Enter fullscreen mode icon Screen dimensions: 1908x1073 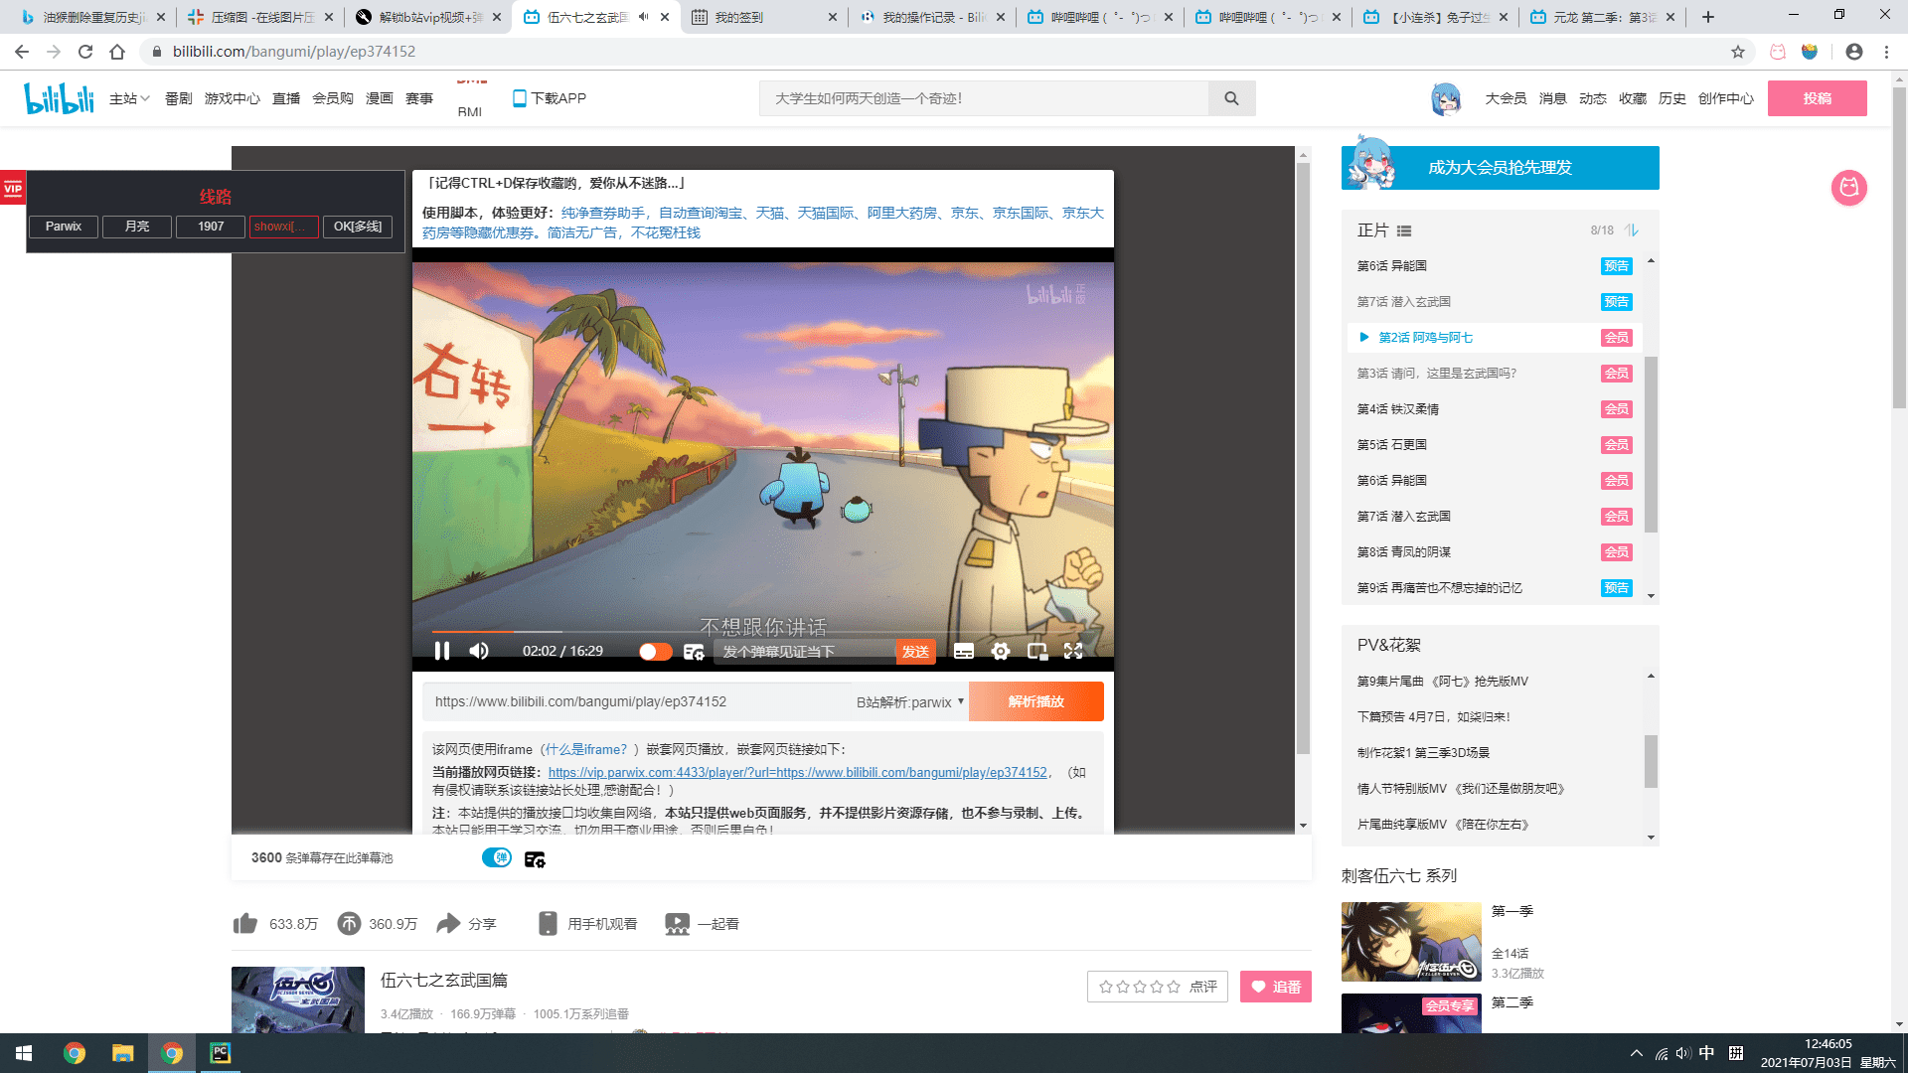tap(1073, 652)
